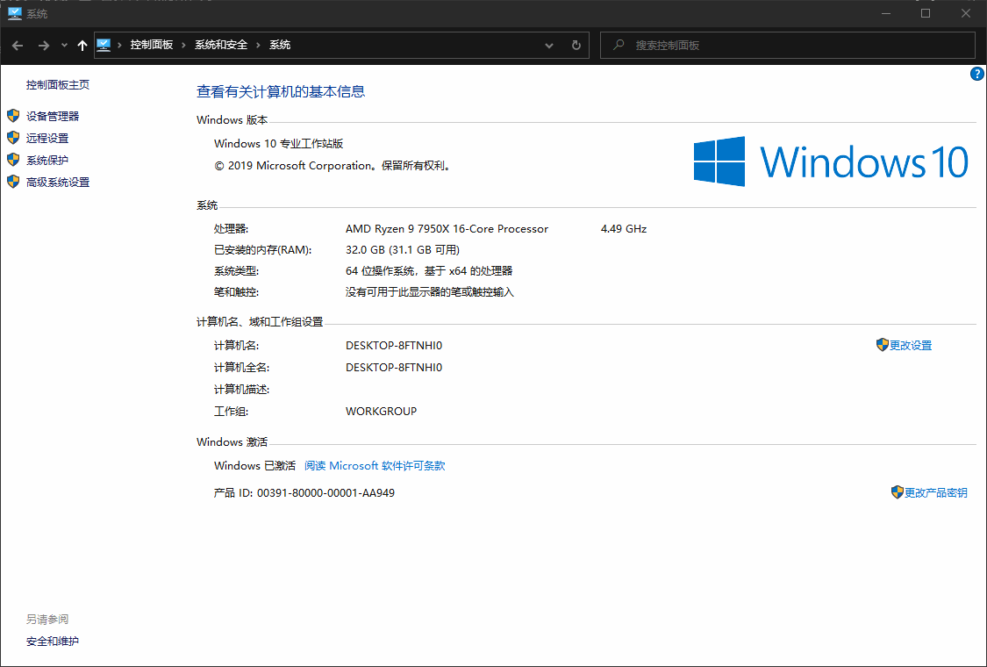Click shield icon beside 远程设置
The image size is (987, 667).
coord(13,137)
